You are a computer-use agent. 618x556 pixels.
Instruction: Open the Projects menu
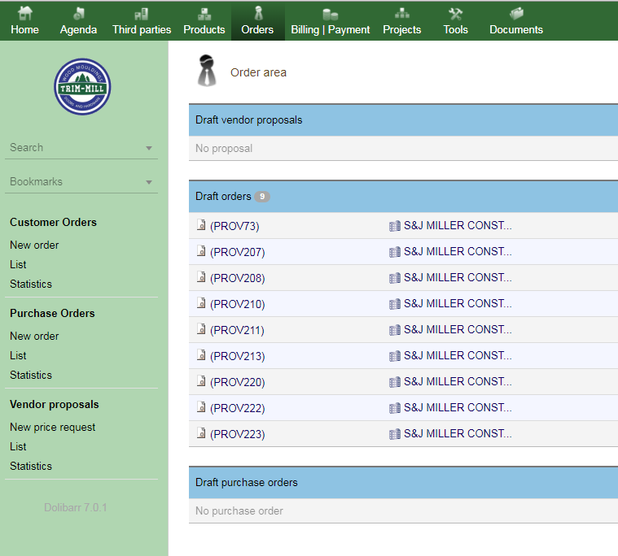402,30
